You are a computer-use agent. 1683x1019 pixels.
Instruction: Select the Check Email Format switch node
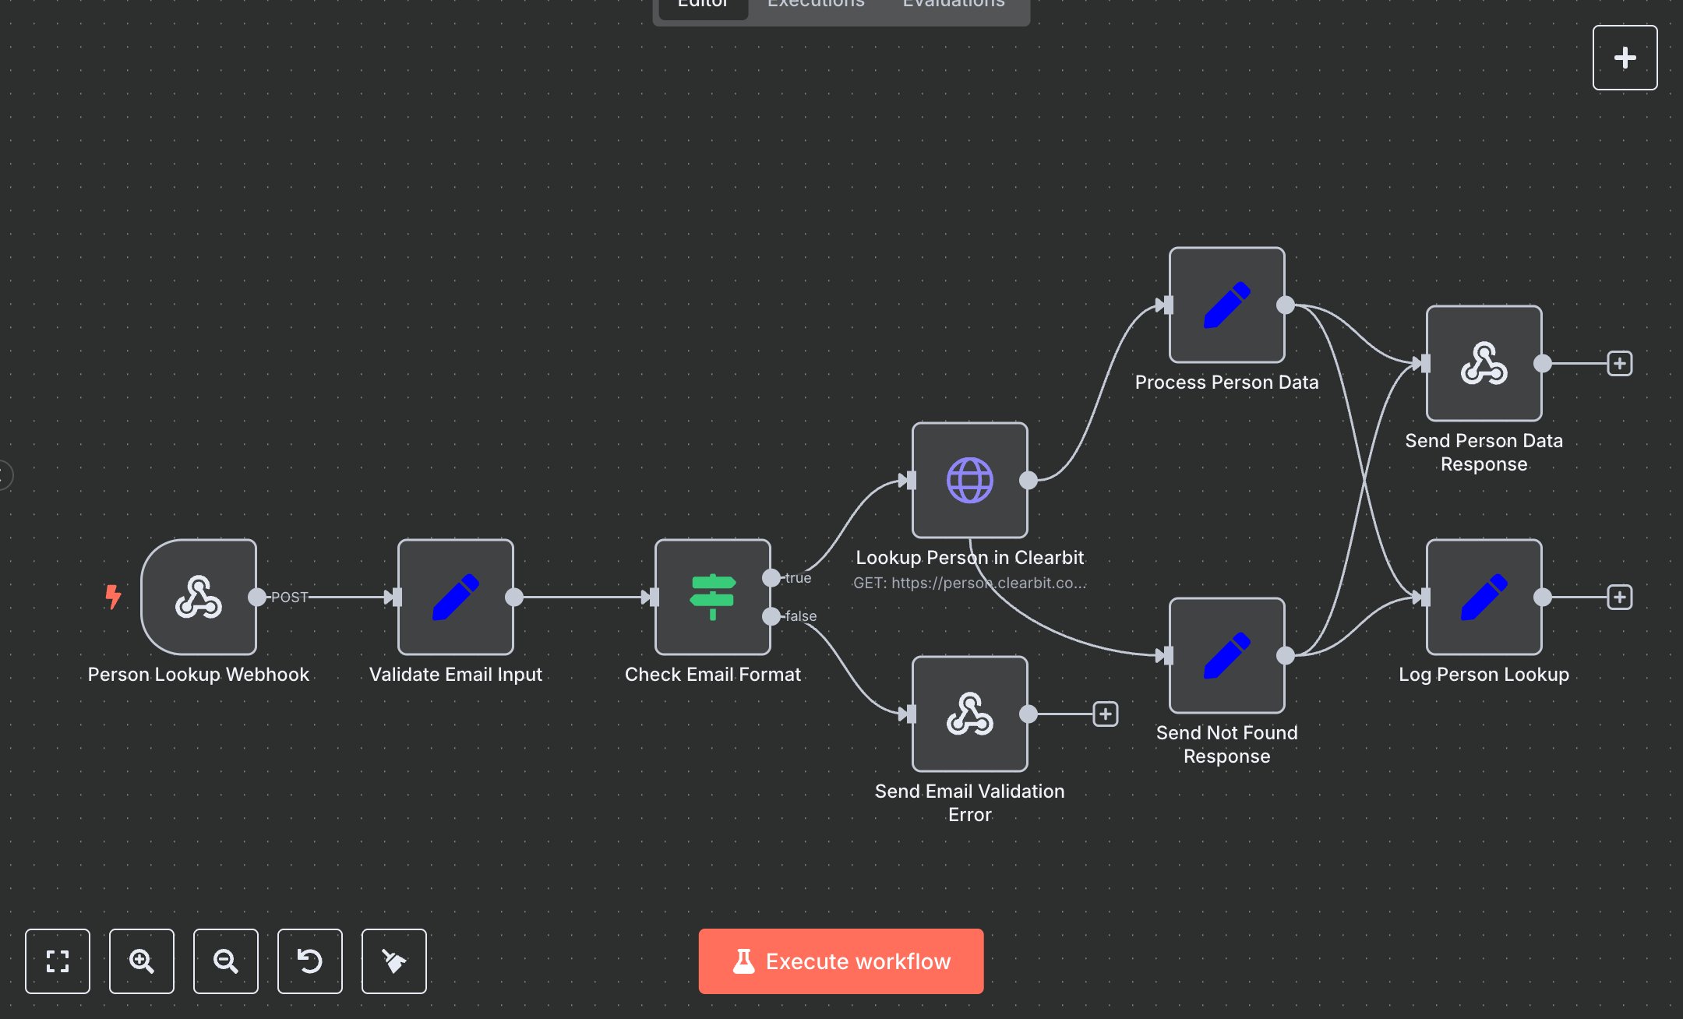coord(711,597)
